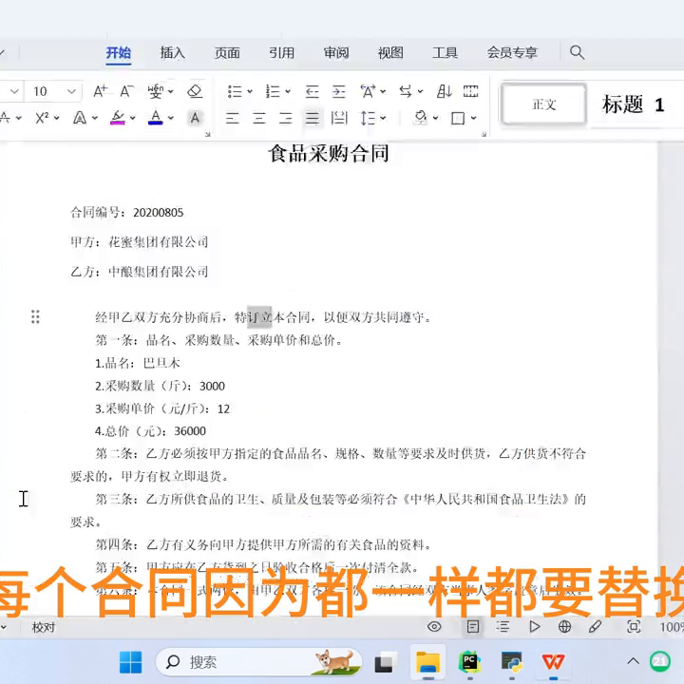
Task: Click the paragraph drag handle dots
Action: click(35, 316)
